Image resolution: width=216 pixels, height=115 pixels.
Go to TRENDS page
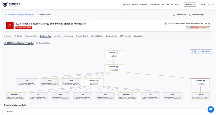135,5
